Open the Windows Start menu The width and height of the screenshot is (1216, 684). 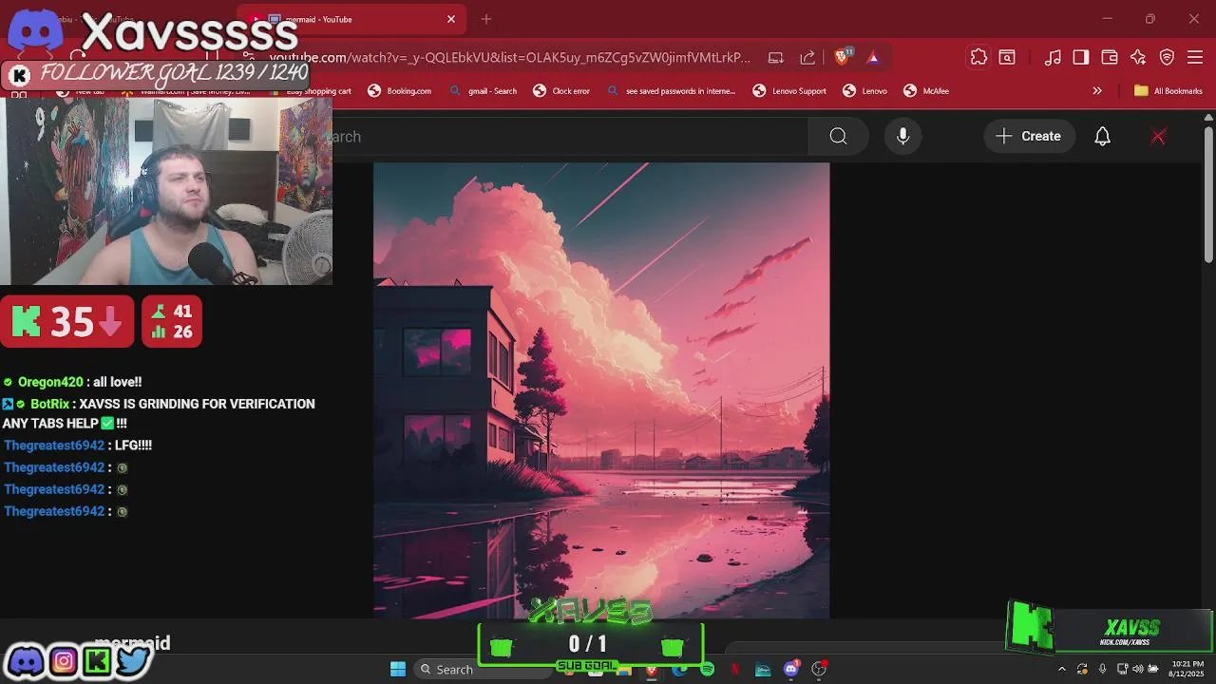click(x=398, y=669)
